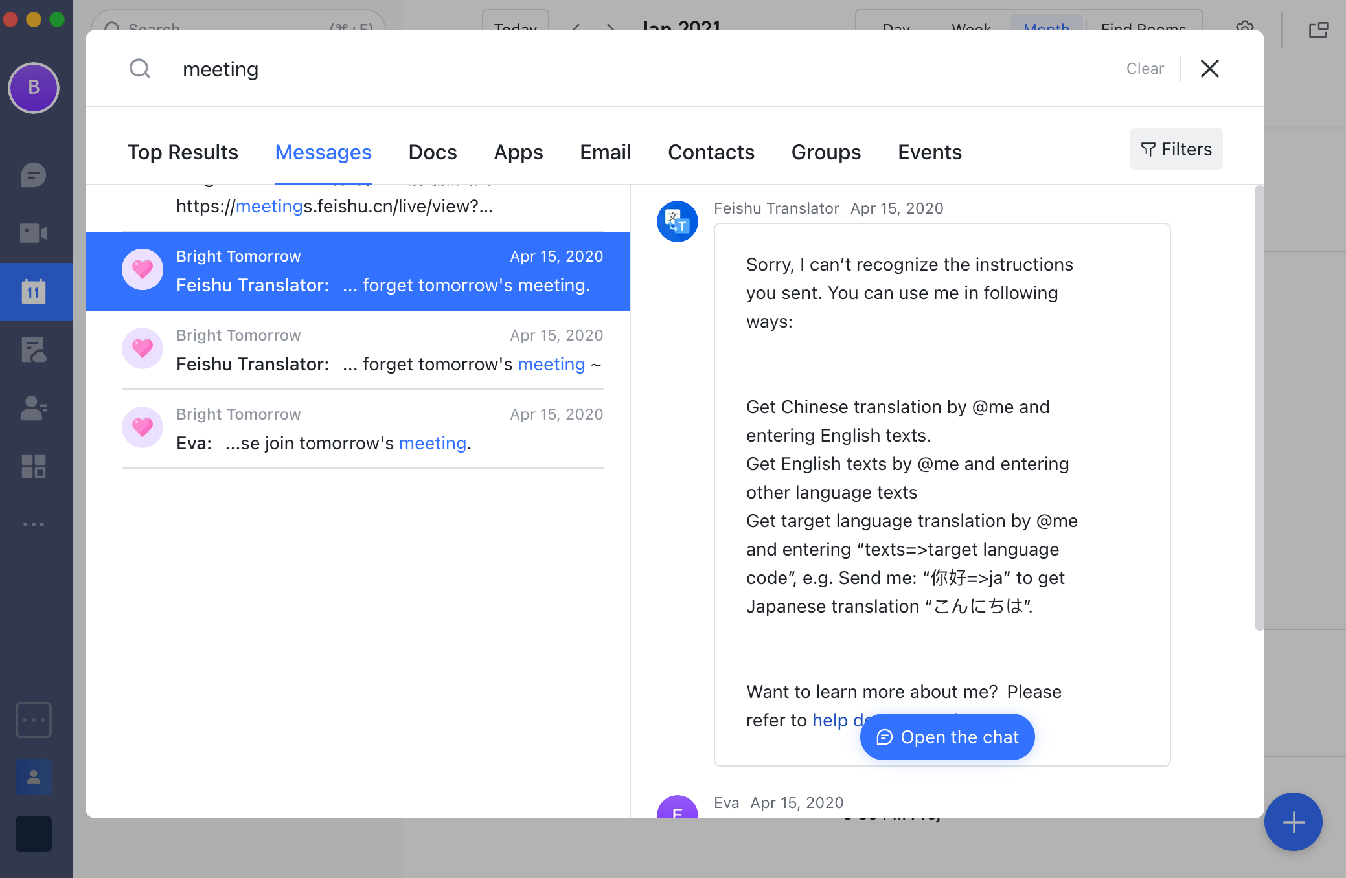Screen dimensions: 1346x878
Task: Click the blue person icon at sidebar bottom
Action: pyautogui.click(x=34, y=777)
